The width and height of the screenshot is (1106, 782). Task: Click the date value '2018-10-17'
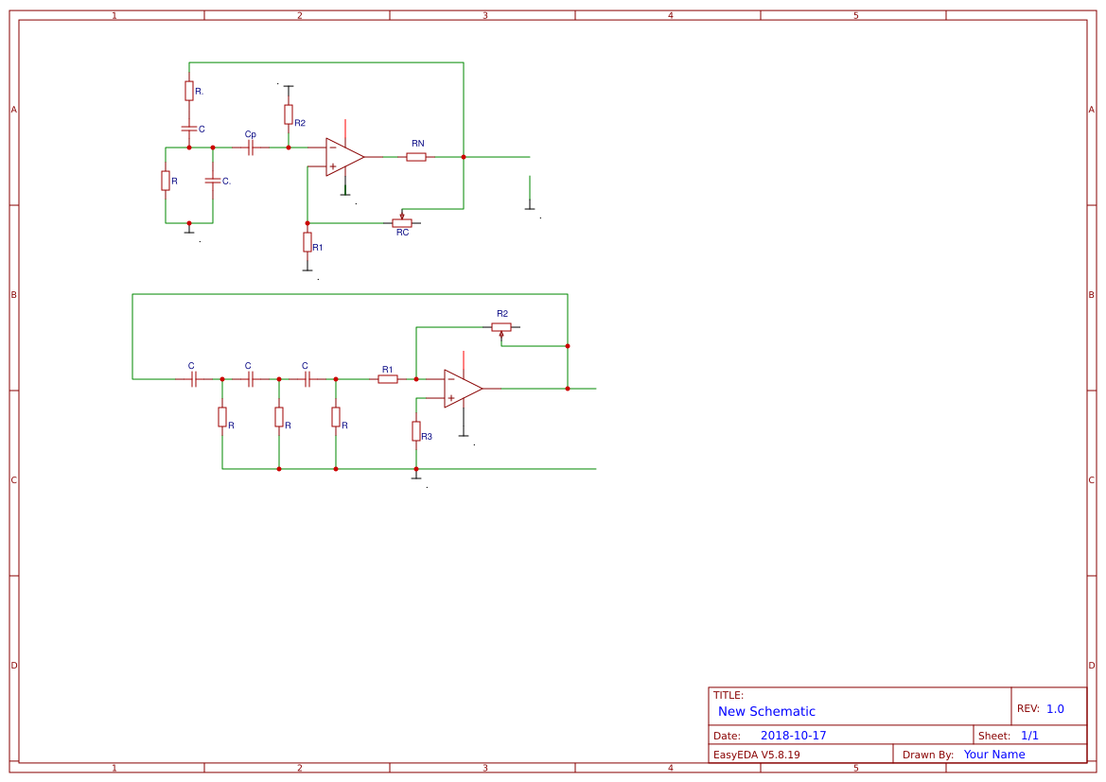pyautogui.click(x=793, y=735)
